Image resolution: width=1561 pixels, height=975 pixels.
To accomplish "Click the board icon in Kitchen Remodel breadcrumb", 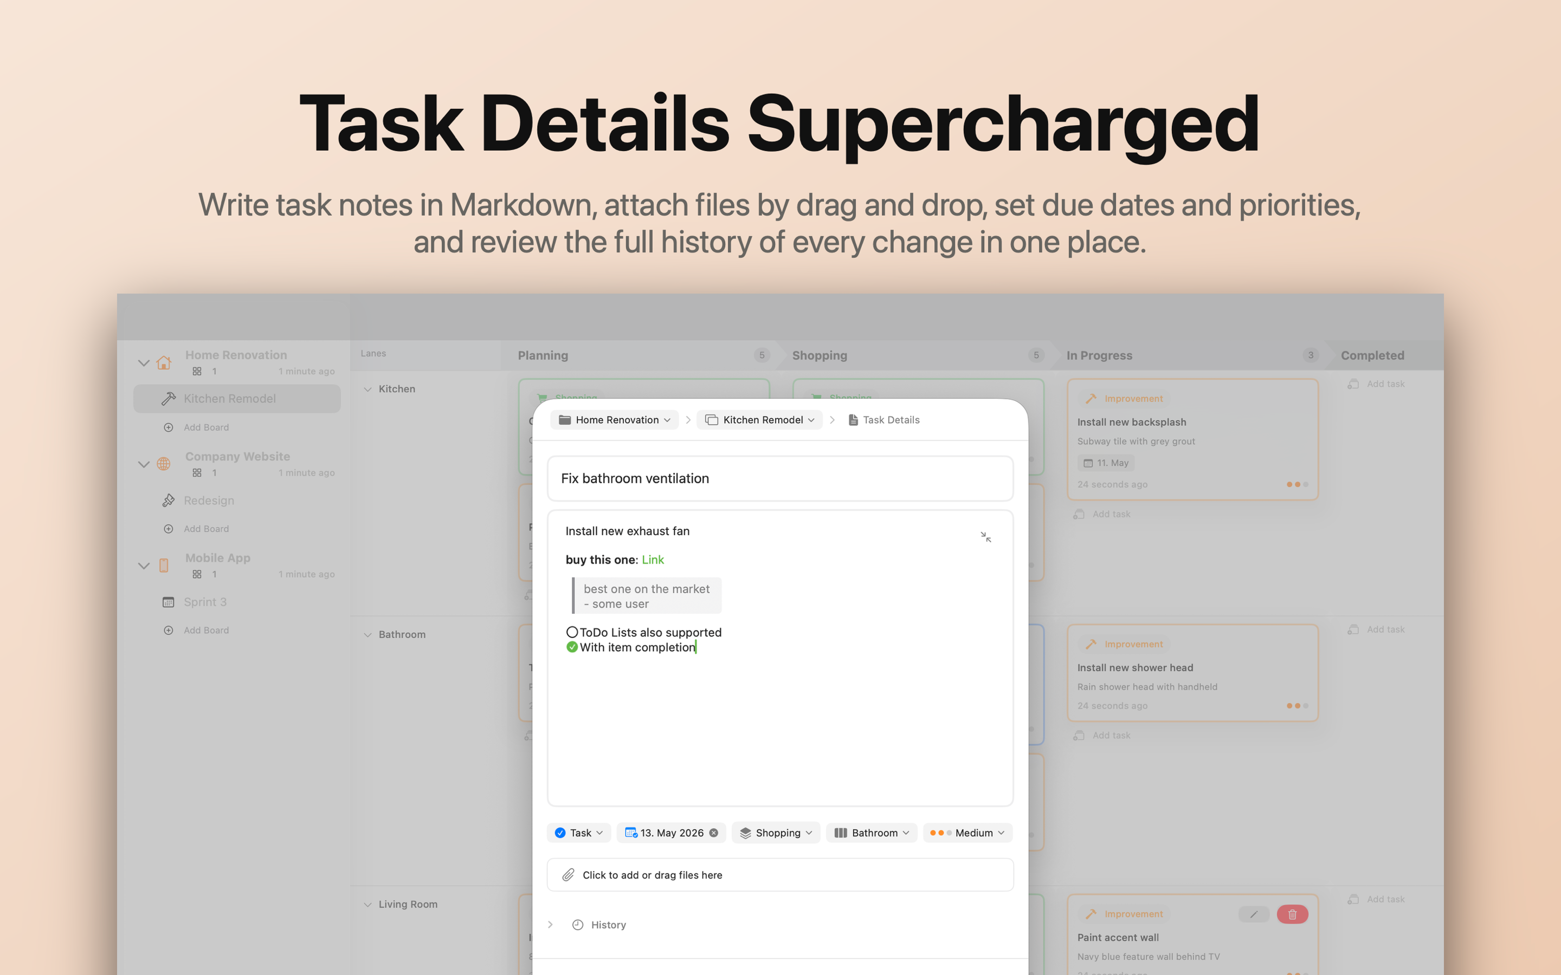I will pyautogui.click(x=712, y=420).
